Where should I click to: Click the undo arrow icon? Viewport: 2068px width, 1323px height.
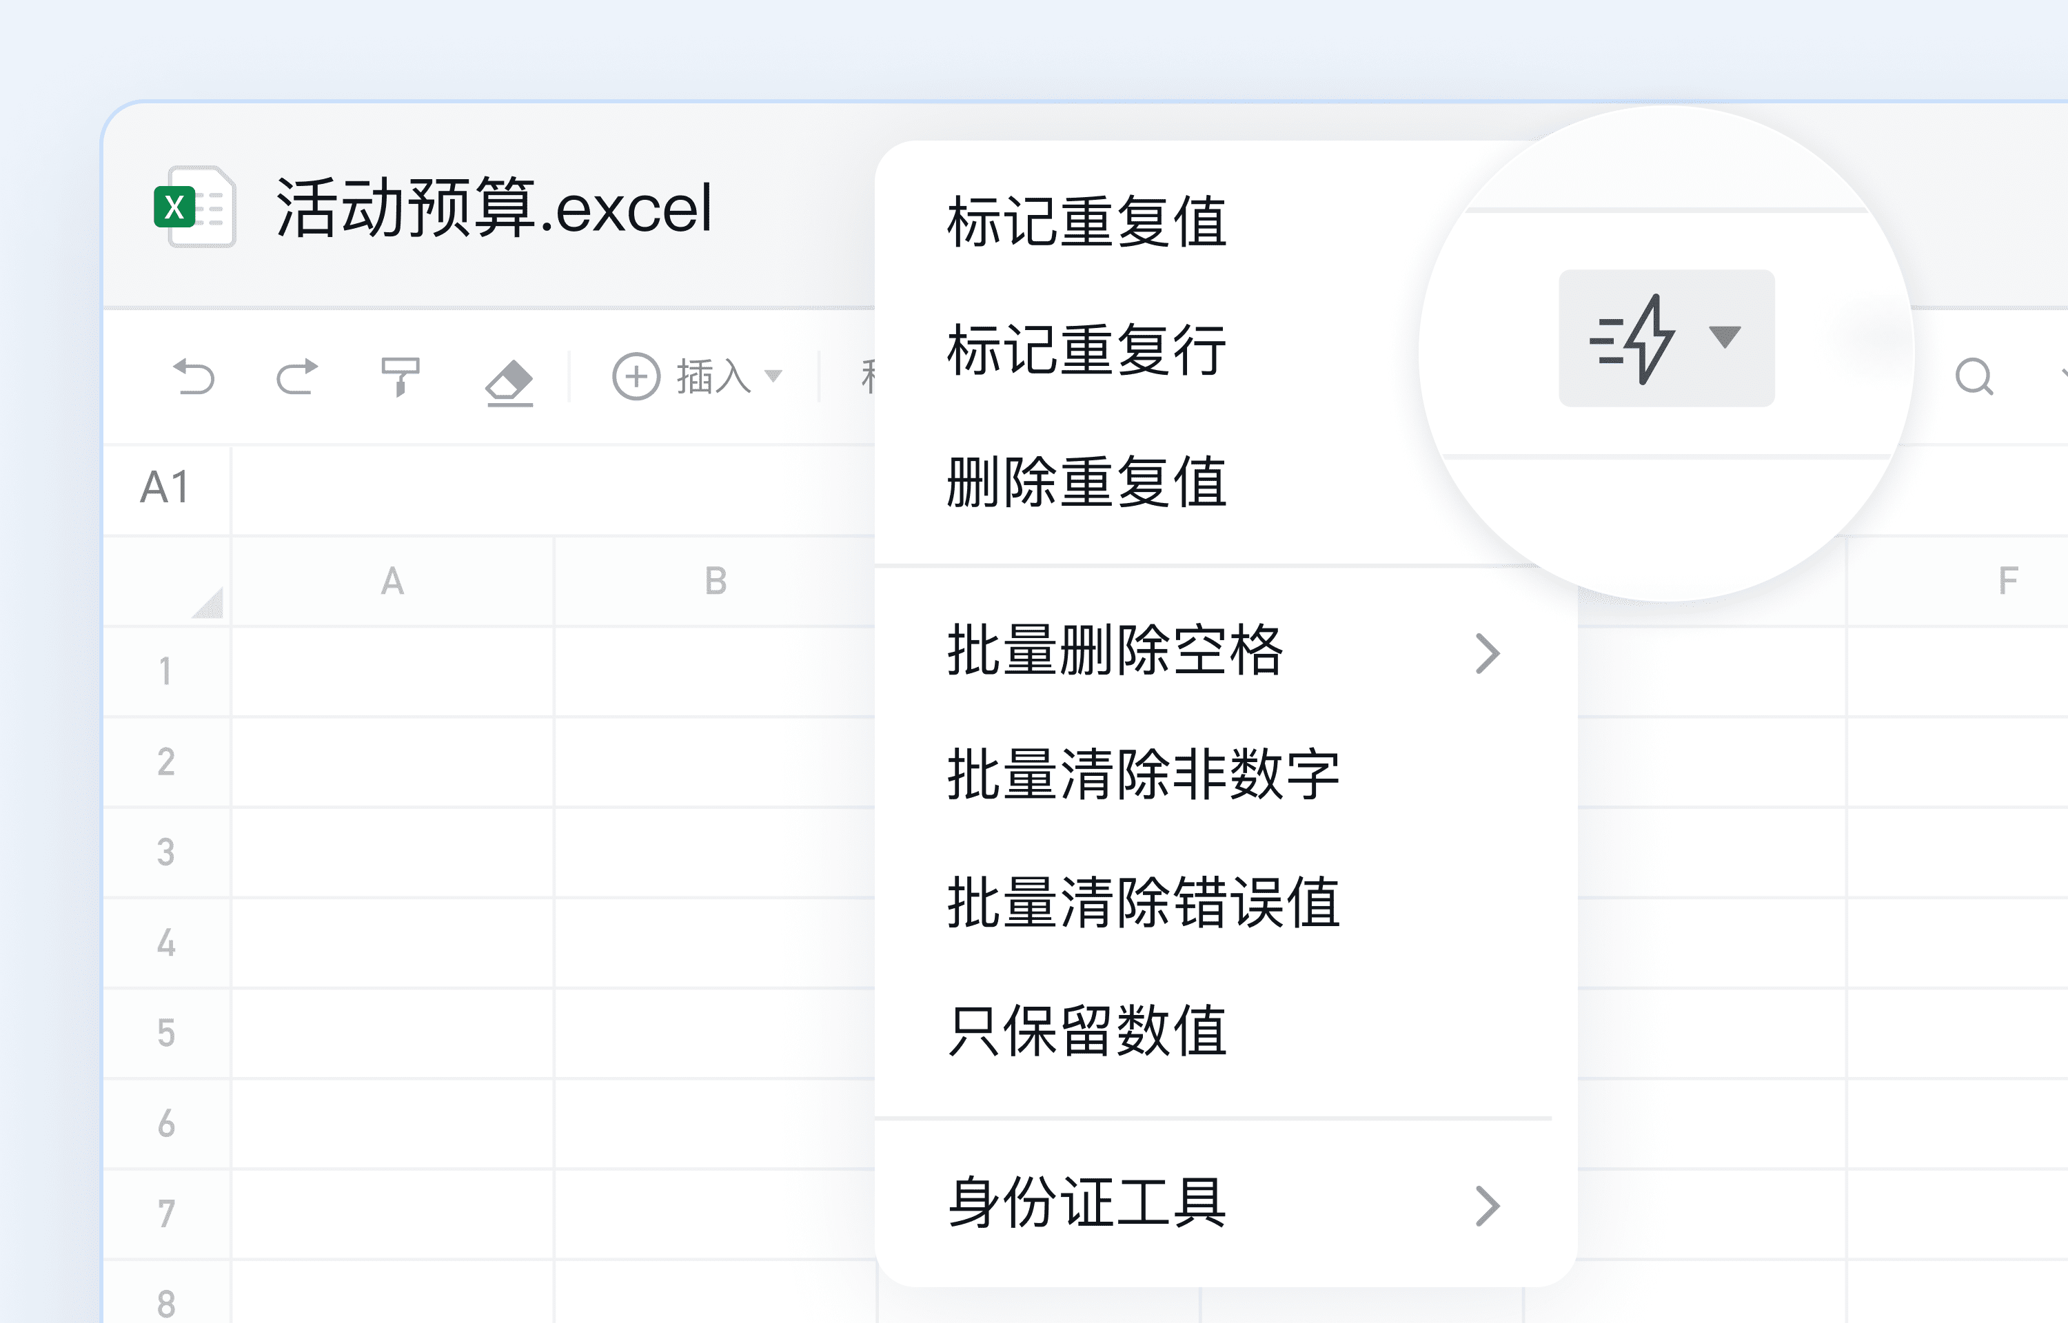[x=194, y=376]
